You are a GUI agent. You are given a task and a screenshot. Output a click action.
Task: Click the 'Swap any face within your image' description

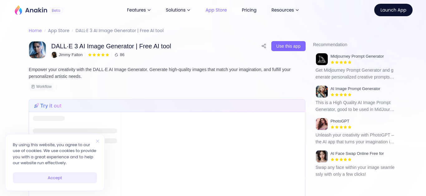click(x=355, y=171)
